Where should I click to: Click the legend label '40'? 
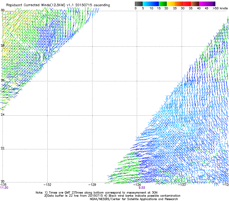click(x=199, y=8)
